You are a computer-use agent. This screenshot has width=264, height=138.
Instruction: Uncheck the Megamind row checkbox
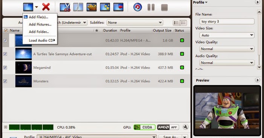[5, 67]
